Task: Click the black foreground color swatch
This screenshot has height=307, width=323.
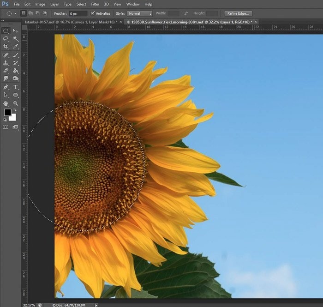Action: coord(7,112)
